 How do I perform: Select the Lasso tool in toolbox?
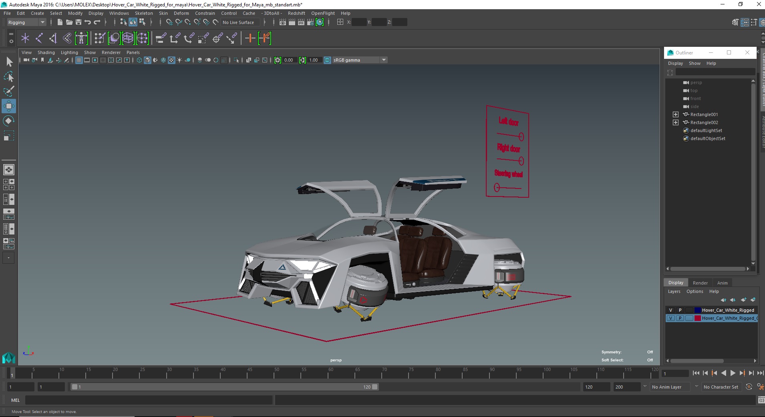point(8,77)
